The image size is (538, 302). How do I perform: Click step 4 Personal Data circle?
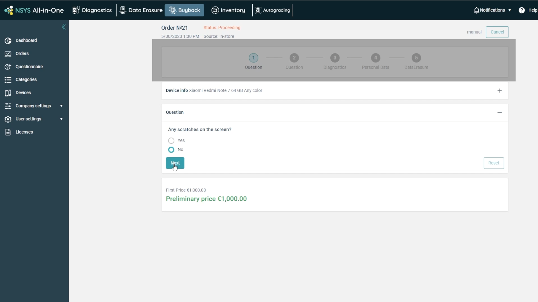[375, 58]
